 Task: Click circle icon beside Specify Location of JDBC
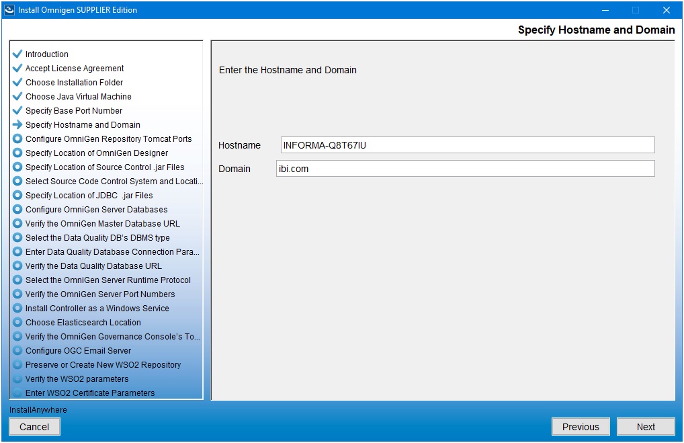17,195
